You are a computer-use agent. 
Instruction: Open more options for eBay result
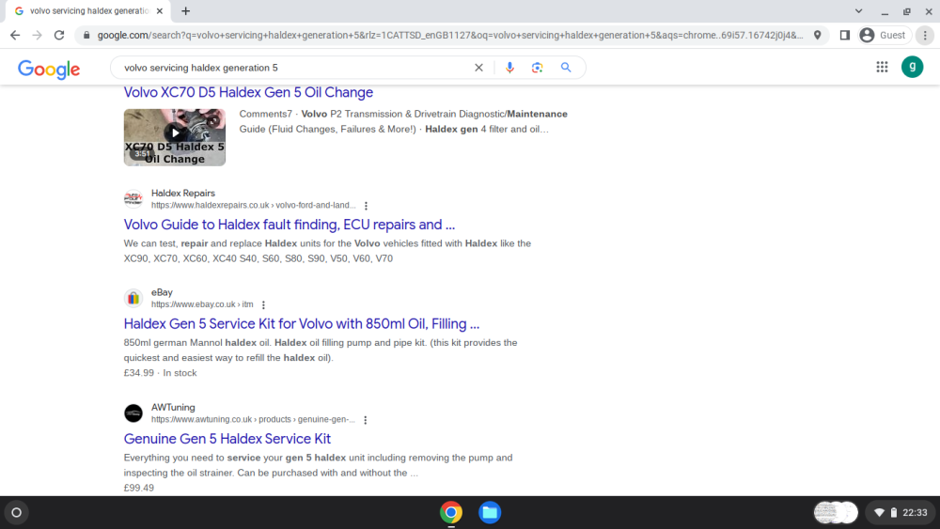pos(263,305)
